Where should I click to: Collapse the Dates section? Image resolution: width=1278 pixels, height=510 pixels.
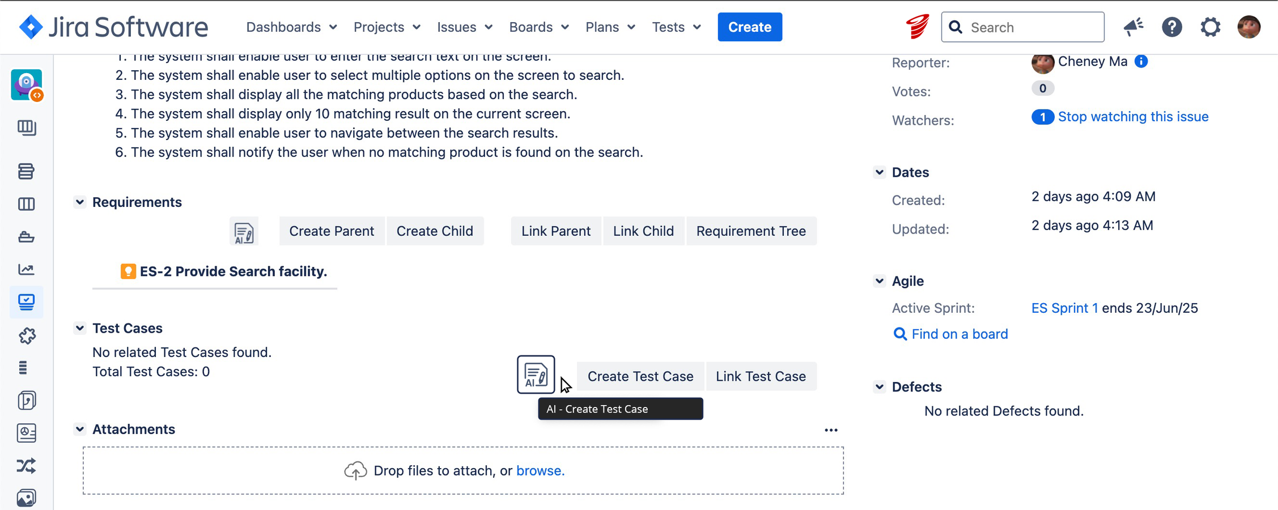tap(880, 172)
